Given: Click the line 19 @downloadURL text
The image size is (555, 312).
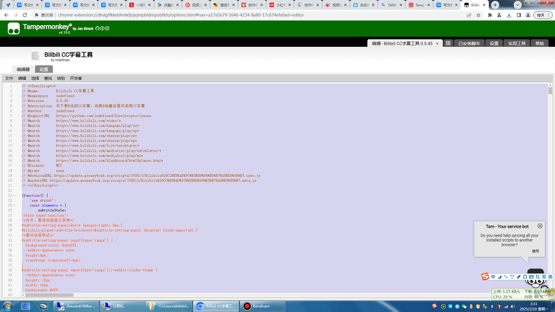Looking at the screenshot, I should pos(141,176).
